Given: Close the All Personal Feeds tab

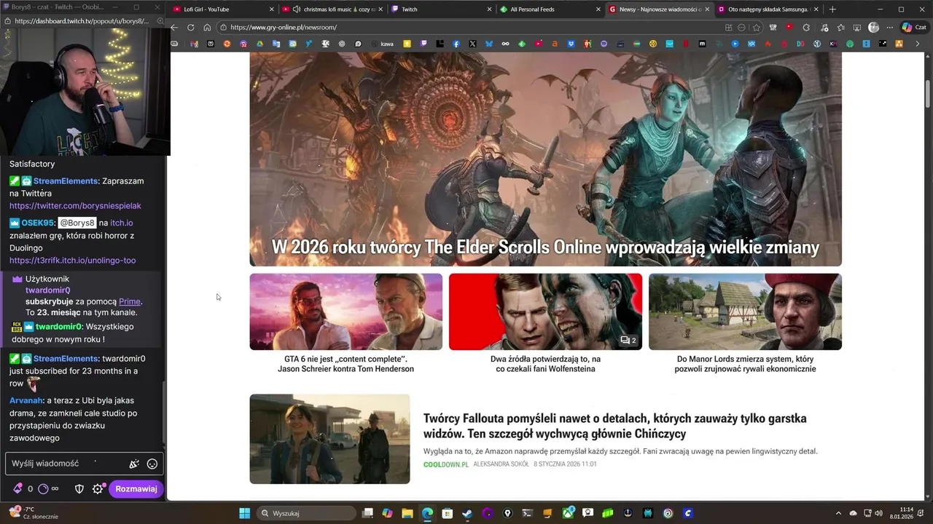Looking at the screenshot, I should coord(599,9).
